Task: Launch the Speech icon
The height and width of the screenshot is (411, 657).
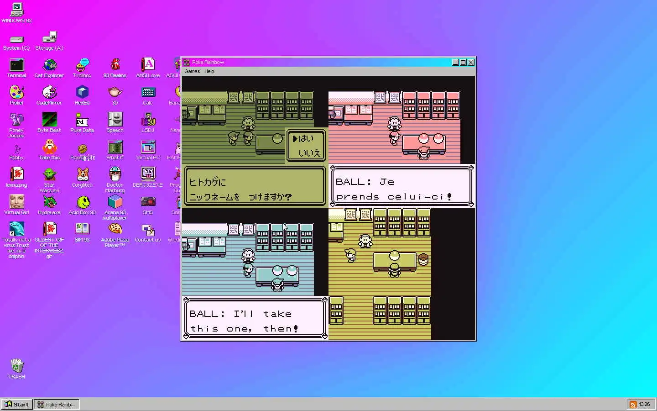Action: pos(115,123)
